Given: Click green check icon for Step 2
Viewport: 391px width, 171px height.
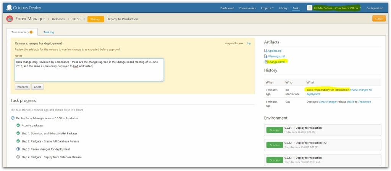Looking at the screenshot, I should pos(18,141).
